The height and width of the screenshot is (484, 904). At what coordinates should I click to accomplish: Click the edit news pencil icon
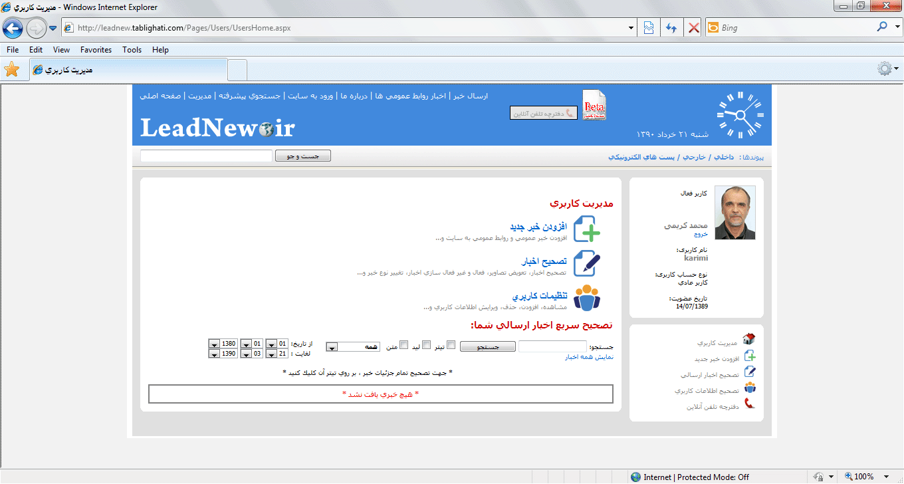pyautogui.click(x=586, y=263)
